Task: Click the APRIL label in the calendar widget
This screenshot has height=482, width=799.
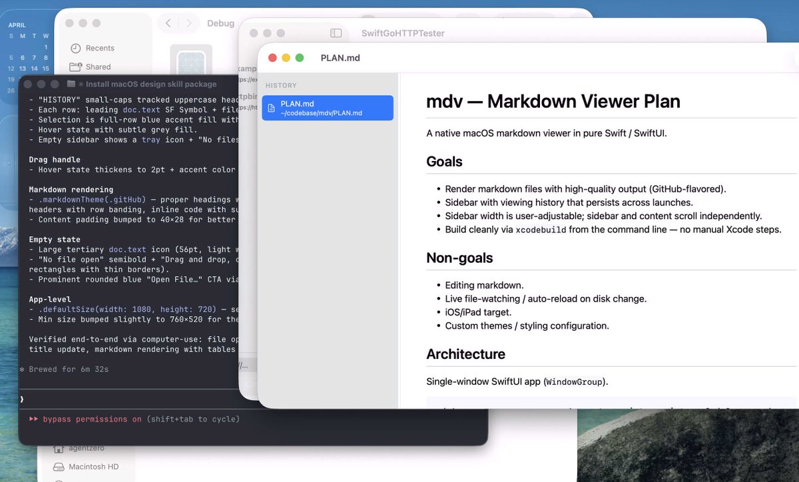Action: 17,25
